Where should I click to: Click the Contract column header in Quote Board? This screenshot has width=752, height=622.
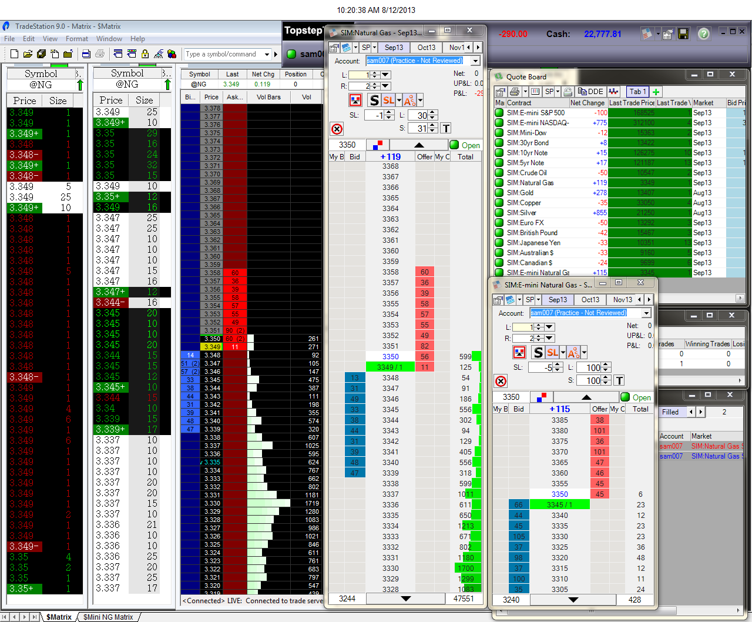point(538,103)
